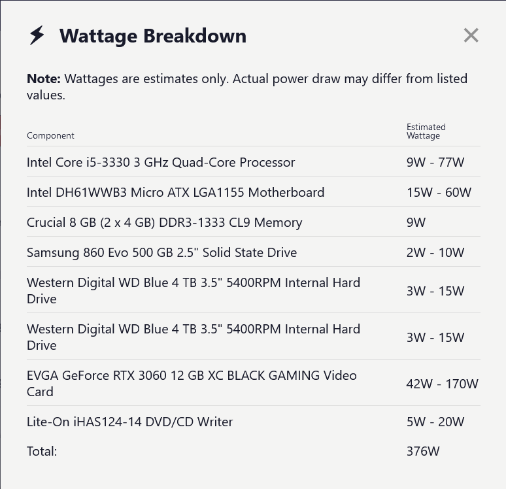Select the Intel DH61WWB3 motherboard entry
Screen dimensions: 506x489
[x=175, y=192]
